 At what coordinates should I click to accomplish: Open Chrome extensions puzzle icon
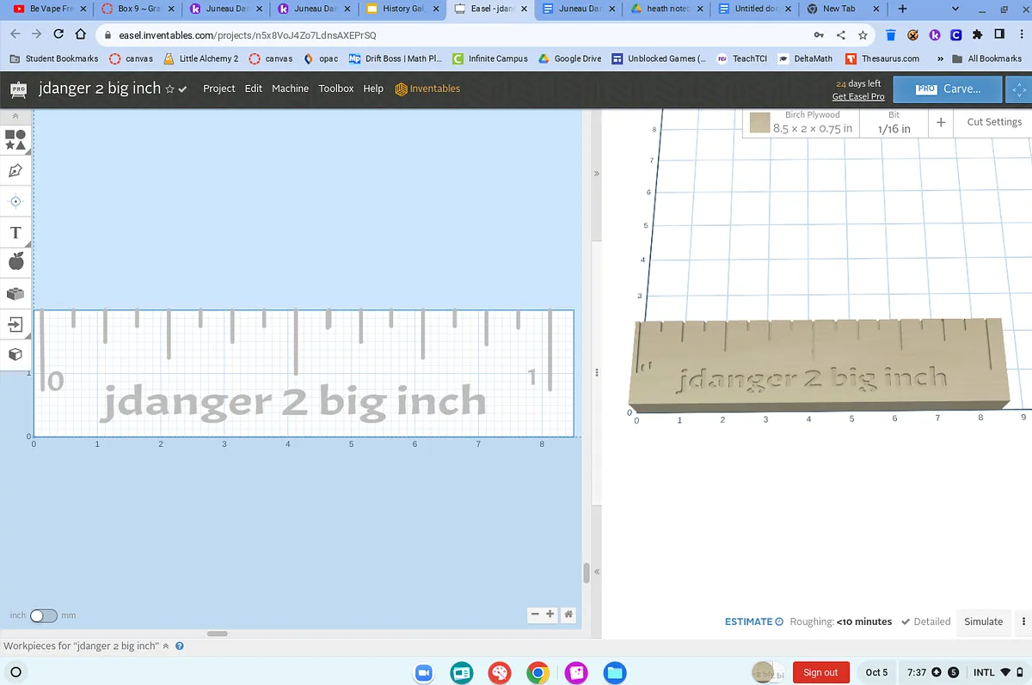click(977, 35)
